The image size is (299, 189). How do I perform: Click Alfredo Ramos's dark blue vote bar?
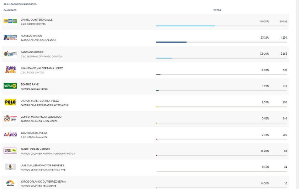(x=171, y=42)
